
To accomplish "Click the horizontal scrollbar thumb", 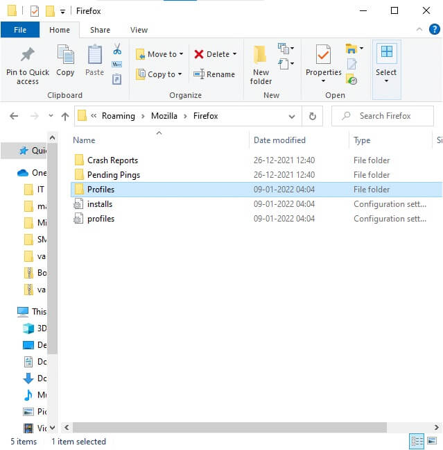I will [229, 427].
